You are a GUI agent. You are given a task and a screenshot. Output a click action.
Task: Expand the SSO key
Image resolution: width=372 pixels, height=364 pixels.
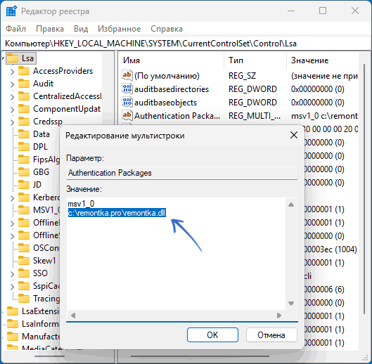point(13,273)
